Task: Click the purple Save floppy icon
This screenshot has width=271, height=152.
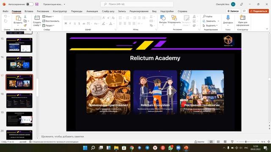Action: pos(37,4)
